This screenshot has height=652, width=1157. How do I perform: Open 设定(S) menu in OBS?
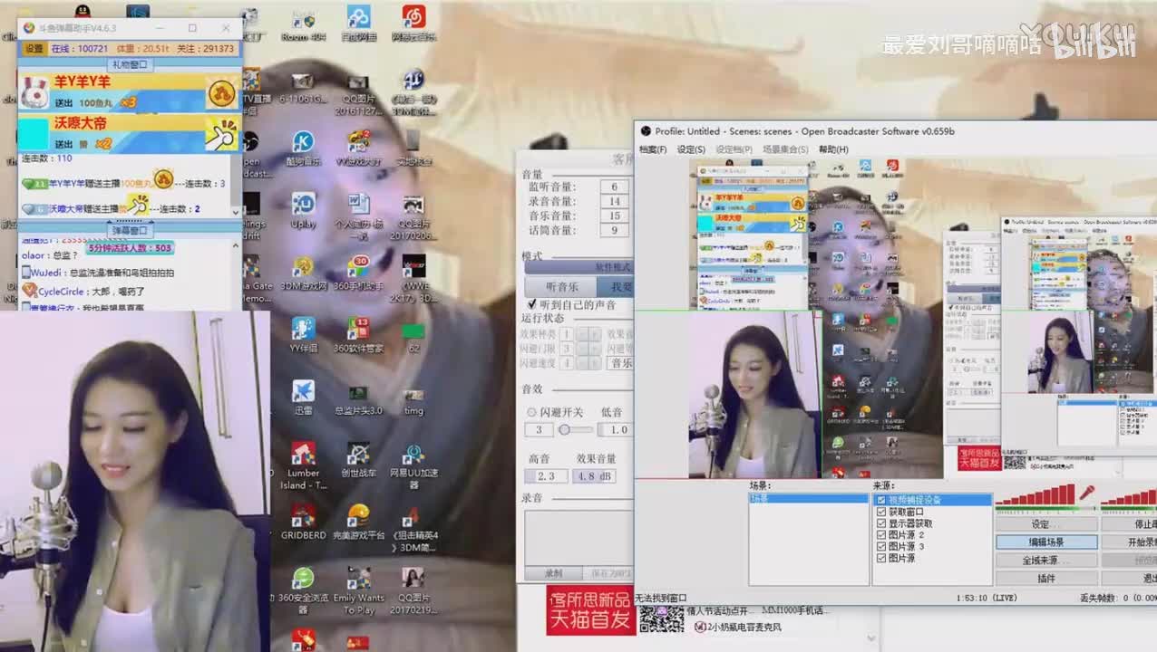691,149
